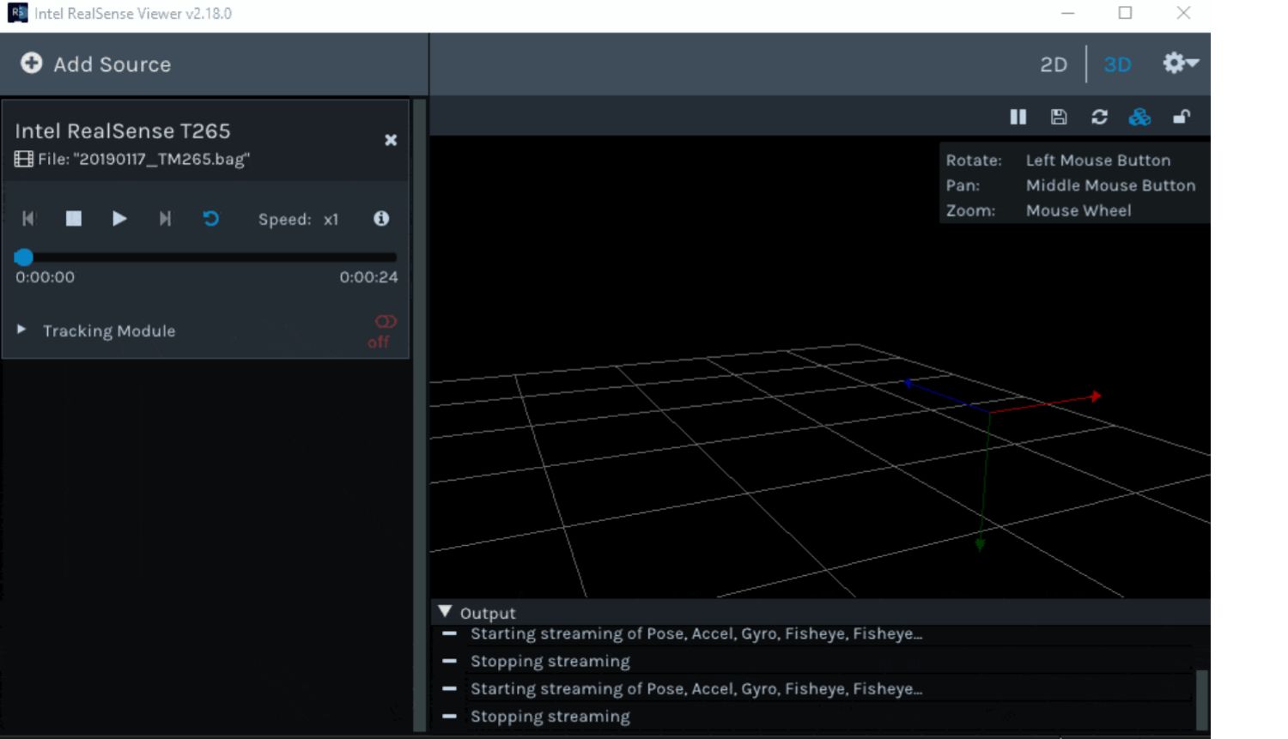1288x739 pixels.
Task: Switch to the 2D view
Action: point(1054,64)
